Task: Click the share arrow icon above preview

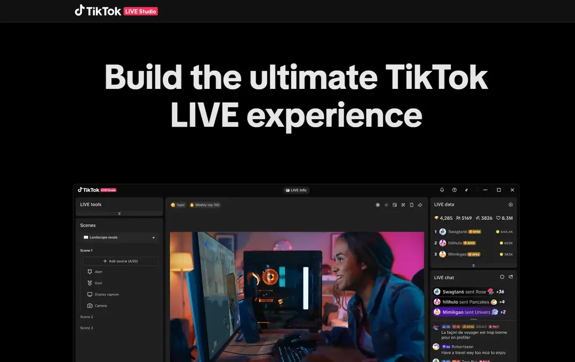Action: point(420,205)
